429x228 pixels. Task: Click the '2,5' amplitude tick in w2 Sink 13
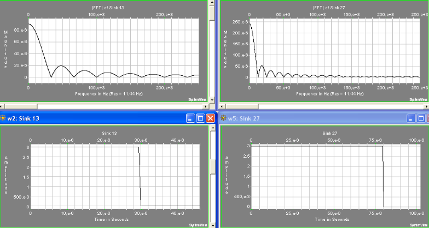pyautogui.click(x=26, y=157)
